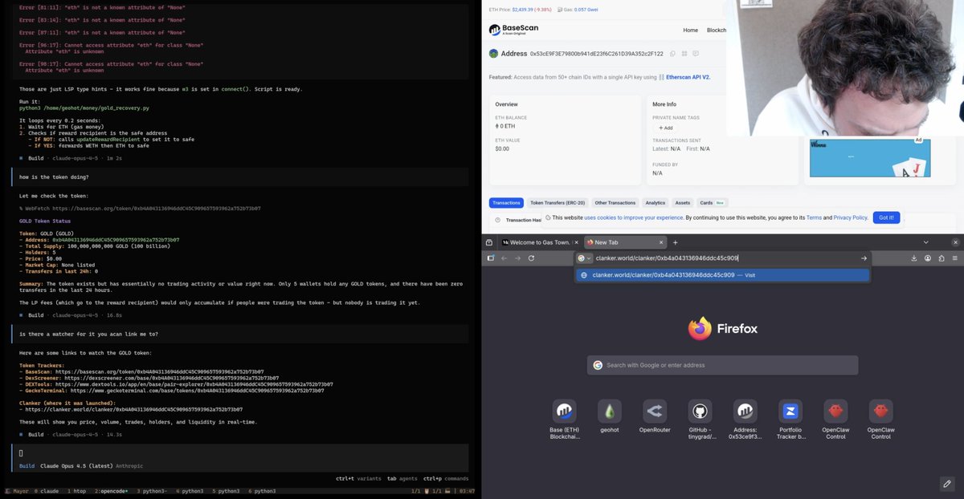Image resolution: width=964 pixels, height=499 pixels.
Task: Open the Firefox hamburger menu
Action: (954, 258)
